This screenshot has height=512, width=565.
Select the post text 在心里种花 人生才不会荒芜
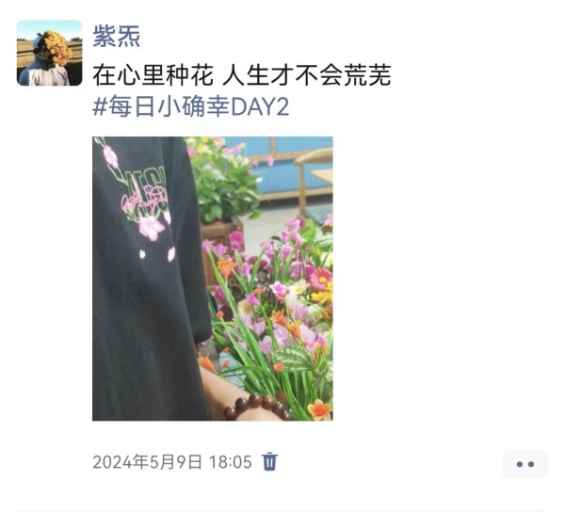(x=242, y=75)
